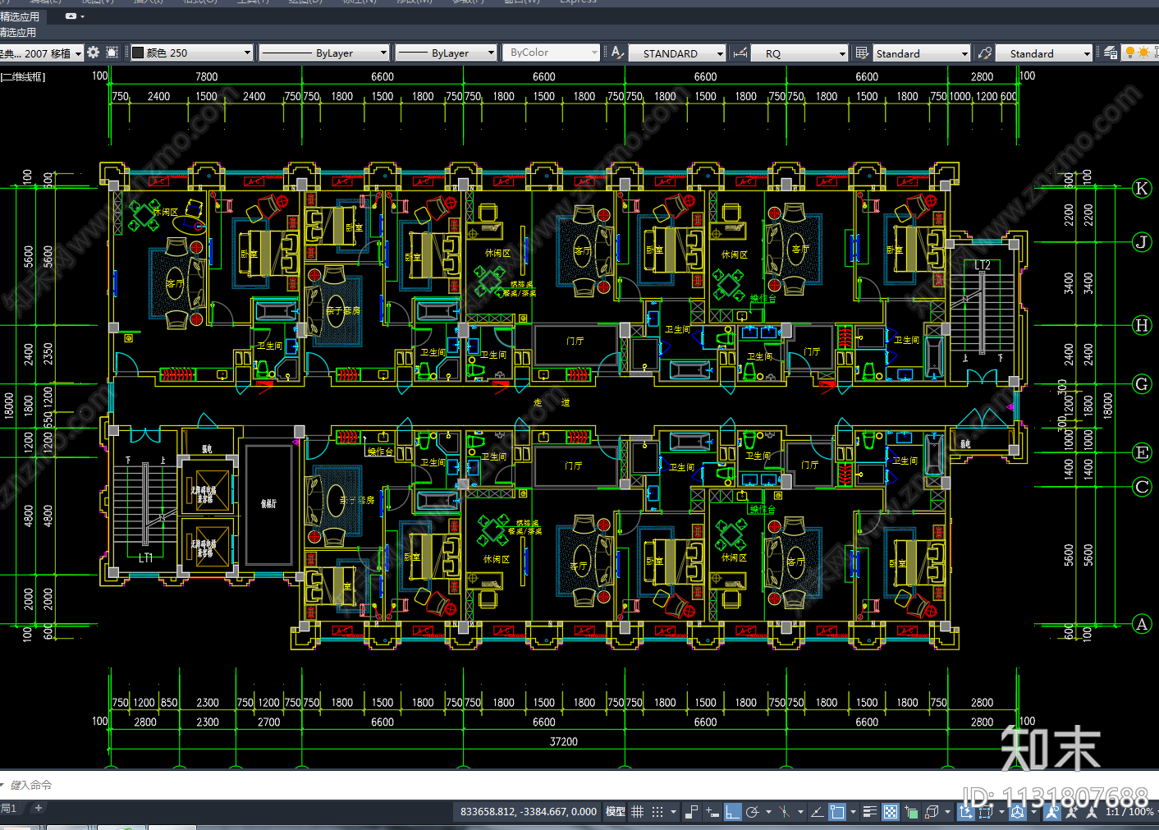This screenshot has width=1159, height=830.
Task: Toggle 3D object snap icon
Action: [932, 811]
